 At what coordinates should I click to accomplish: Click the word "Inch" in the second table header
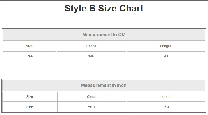(x=122, y=86)
